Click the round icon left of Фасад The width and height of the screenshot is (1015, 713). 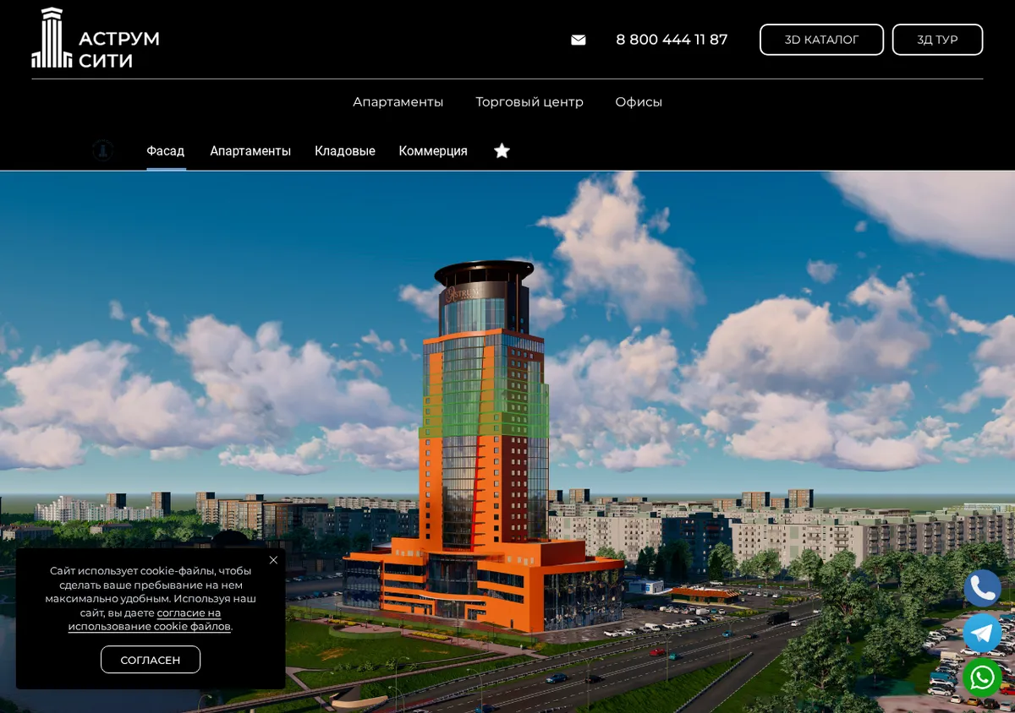pos(102,150)
